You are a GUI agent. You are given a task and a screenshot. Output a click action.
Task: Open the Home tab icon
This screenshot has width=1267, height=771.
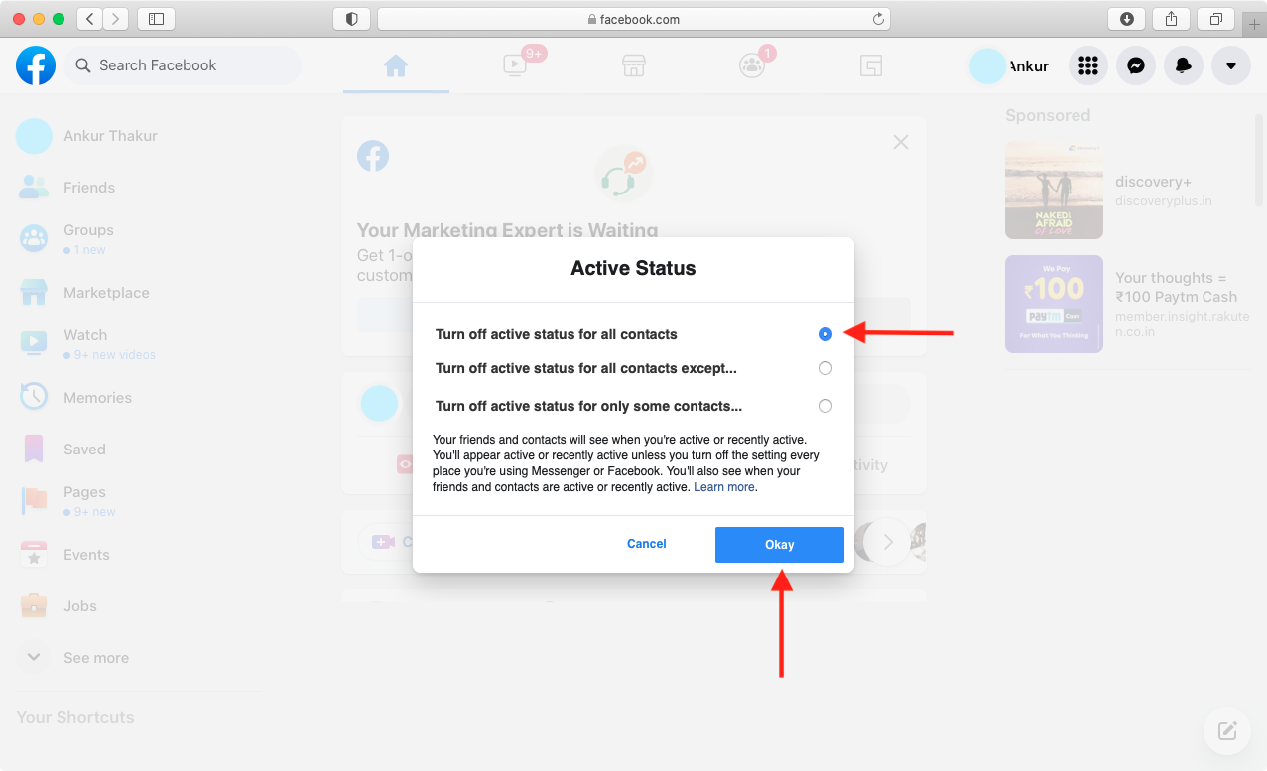[x=396, y=65]
